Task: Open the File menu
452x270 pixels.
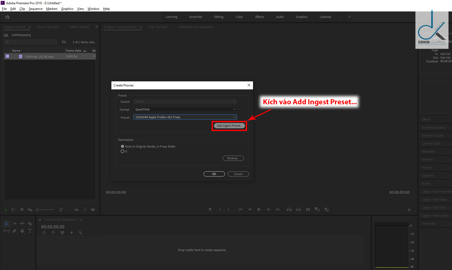Action: (x=4, y=9)
